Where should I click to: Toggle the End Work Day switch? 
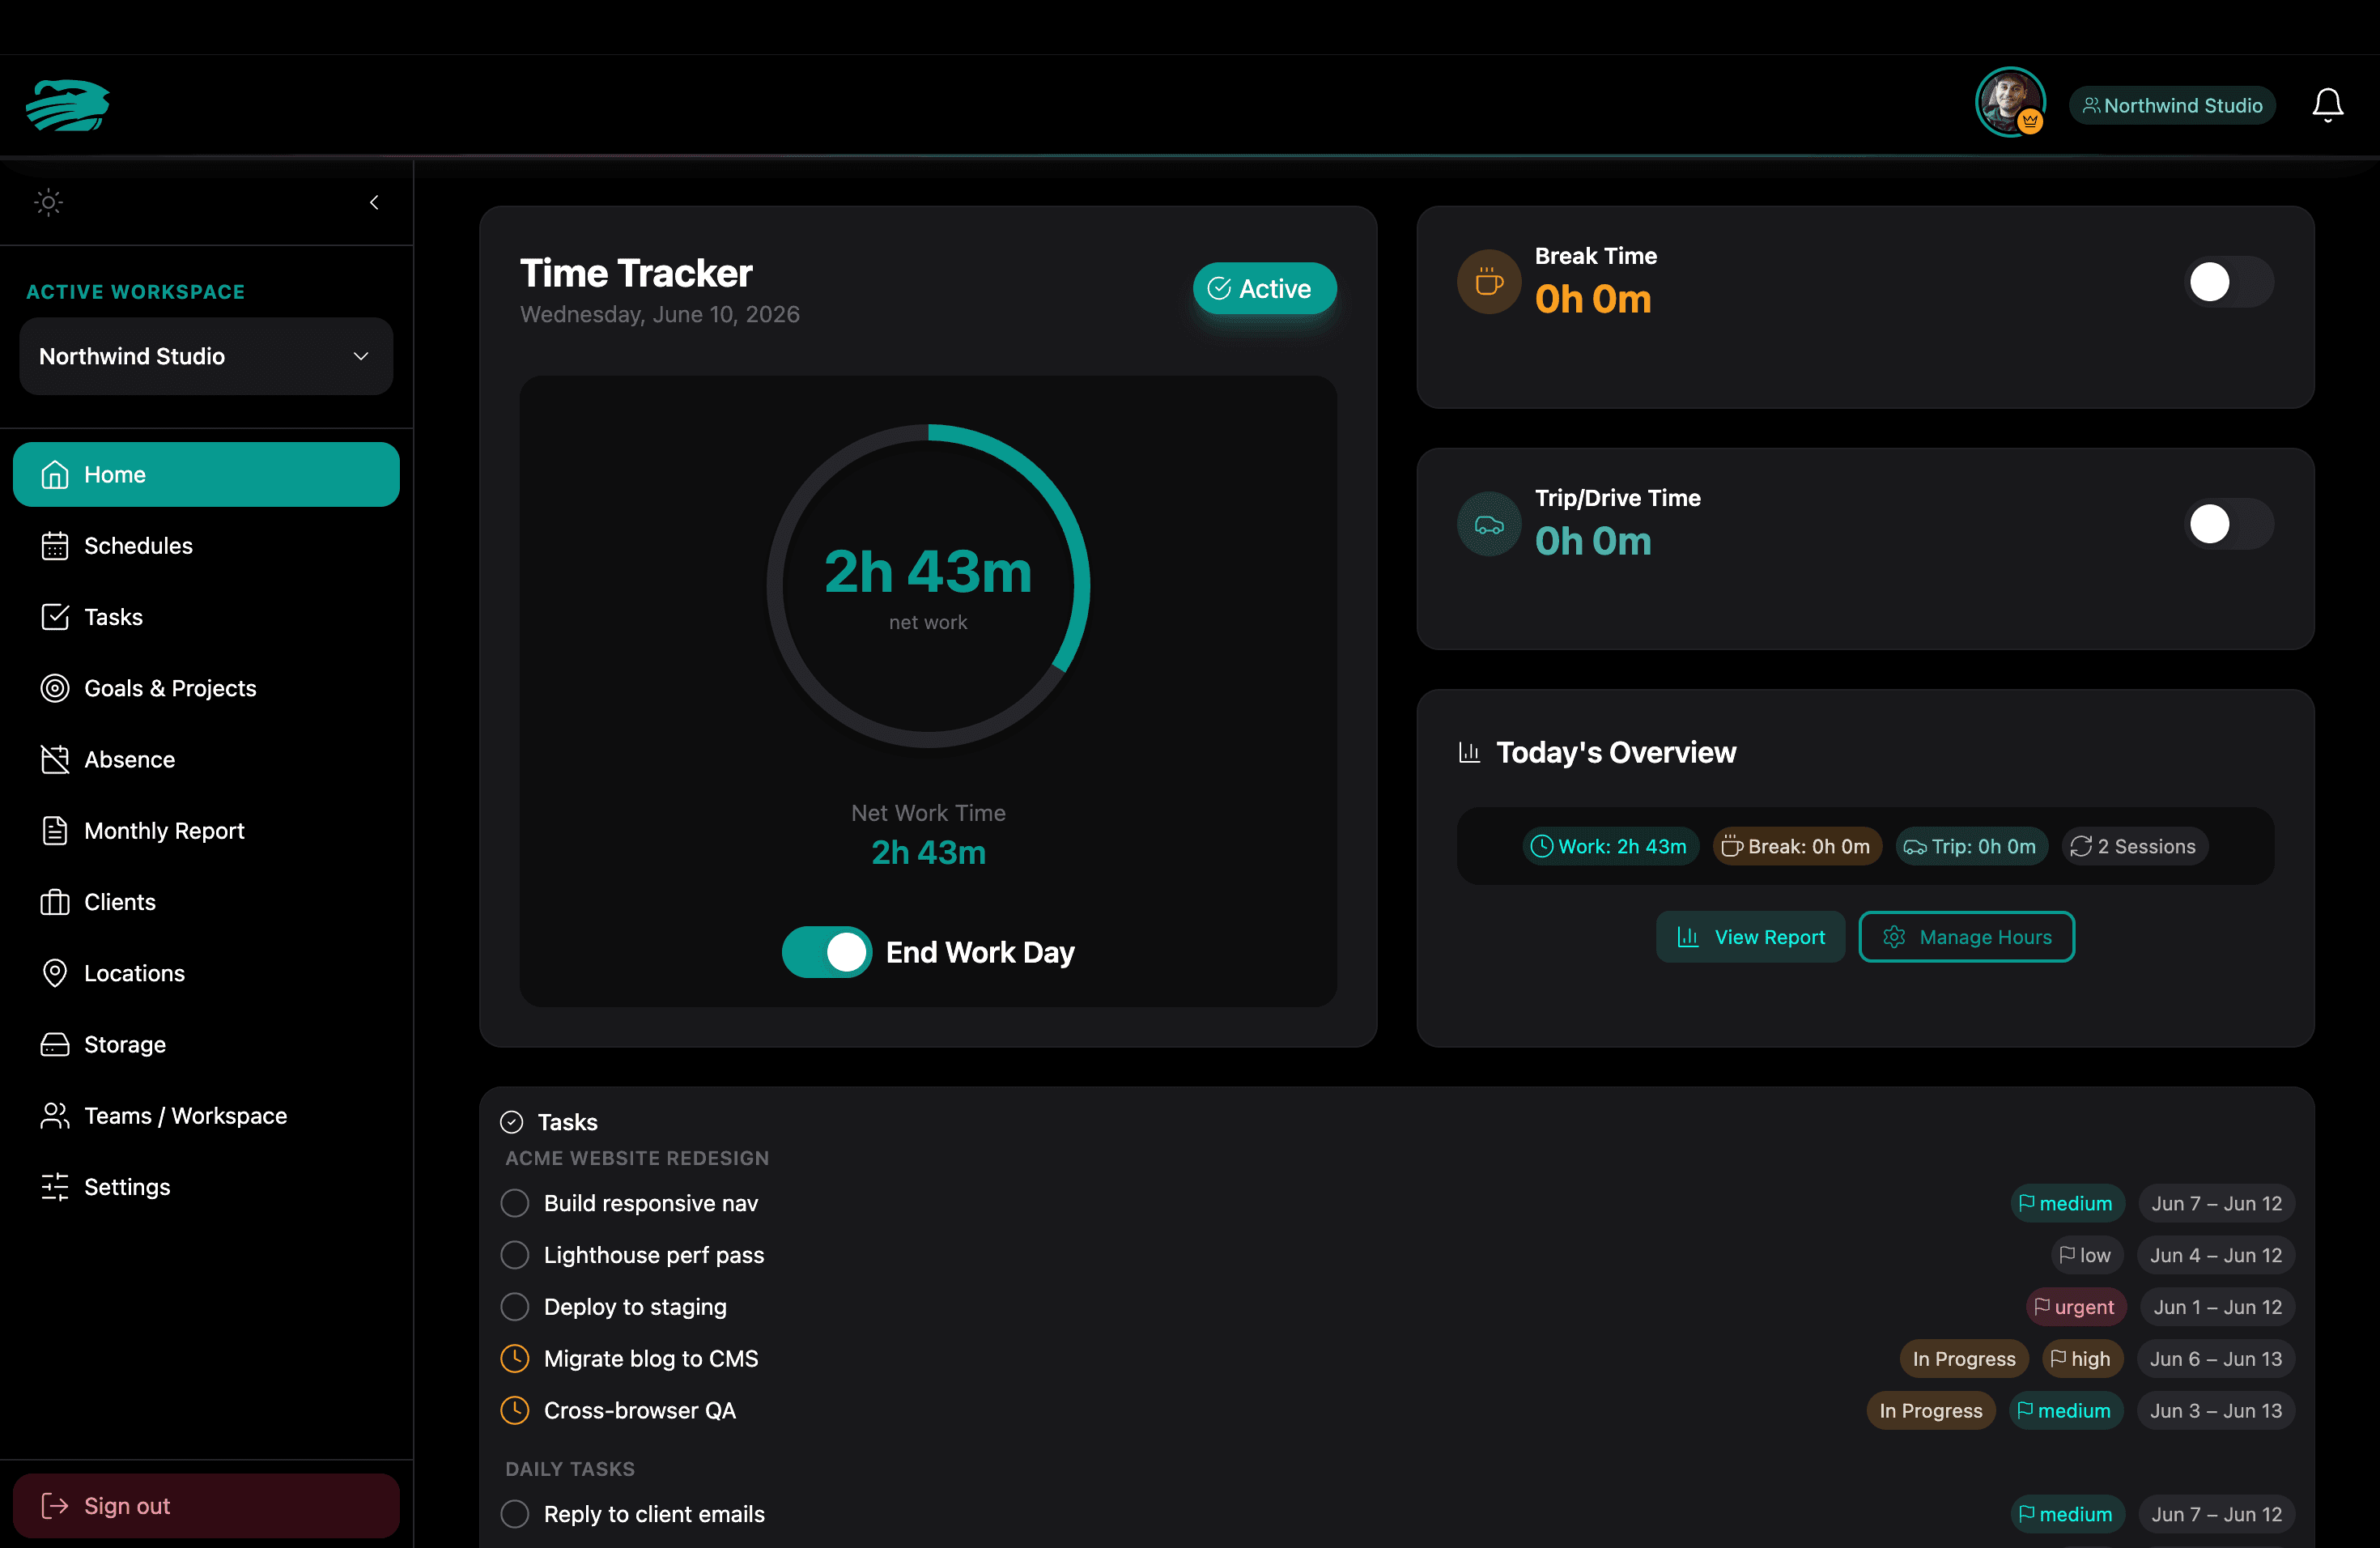coord(826,952)
